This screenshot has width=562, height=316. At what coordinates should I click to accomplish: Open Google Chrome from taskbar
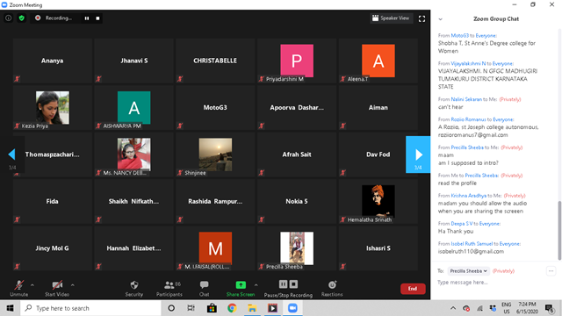232,308
